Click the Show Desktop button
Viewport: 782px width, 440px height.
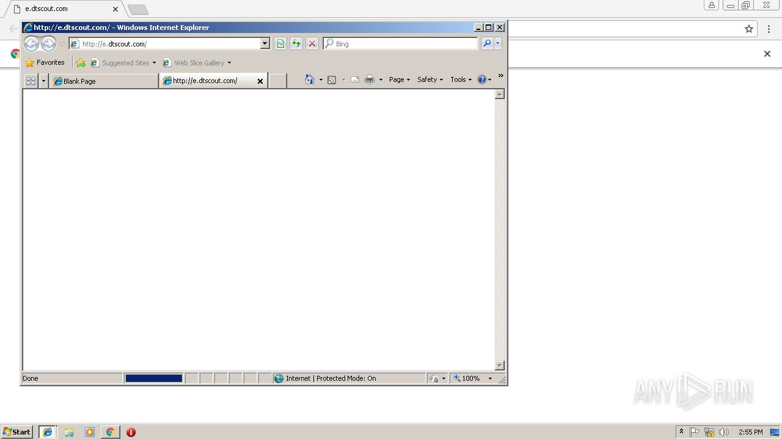775,432
